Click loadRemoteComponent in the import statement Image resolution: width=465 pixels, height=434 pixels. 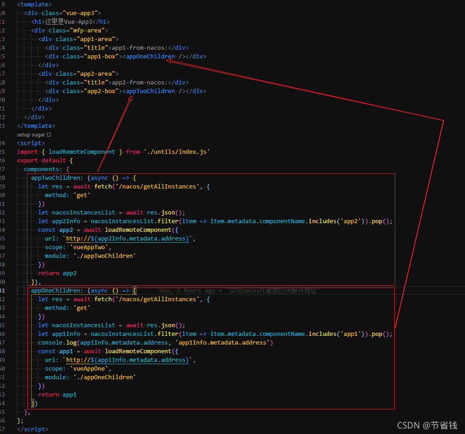tap(82, 152)
